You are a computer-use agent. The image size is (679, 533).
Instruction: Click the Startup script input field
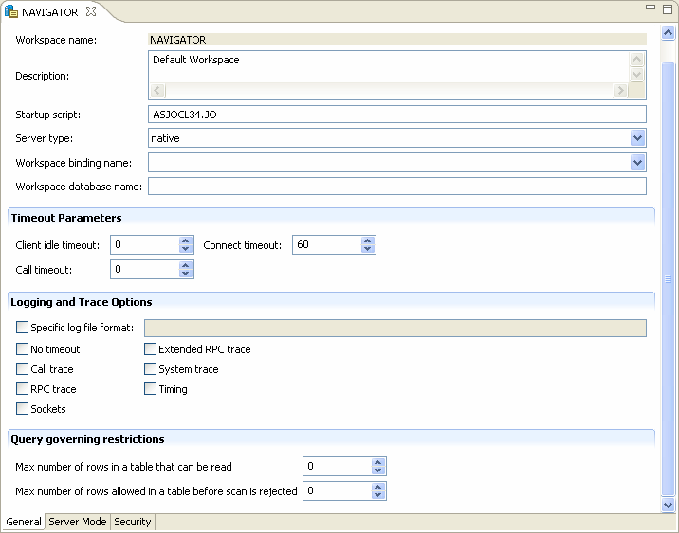coord(396,115)
